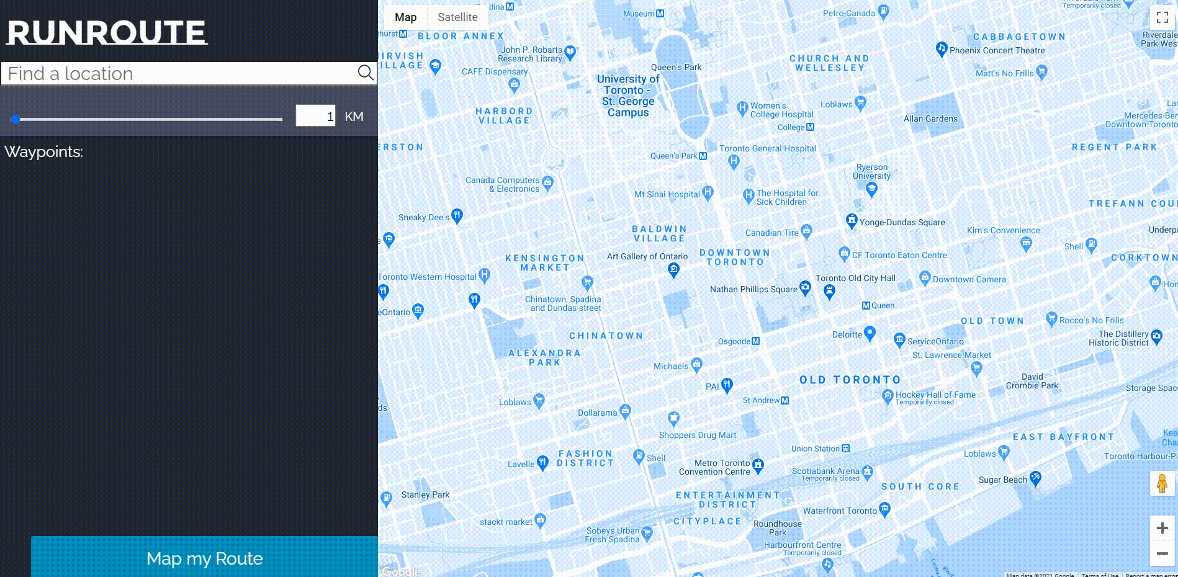The height and width of the screenshot is (577, 1178).
Task: Click The Hospital for Sick Children marker
Action: 749,195
